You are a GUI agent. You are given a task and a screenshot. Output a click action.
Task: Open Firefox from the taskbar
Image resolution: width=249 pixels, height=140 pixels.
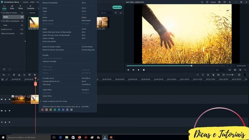point(79,137)
